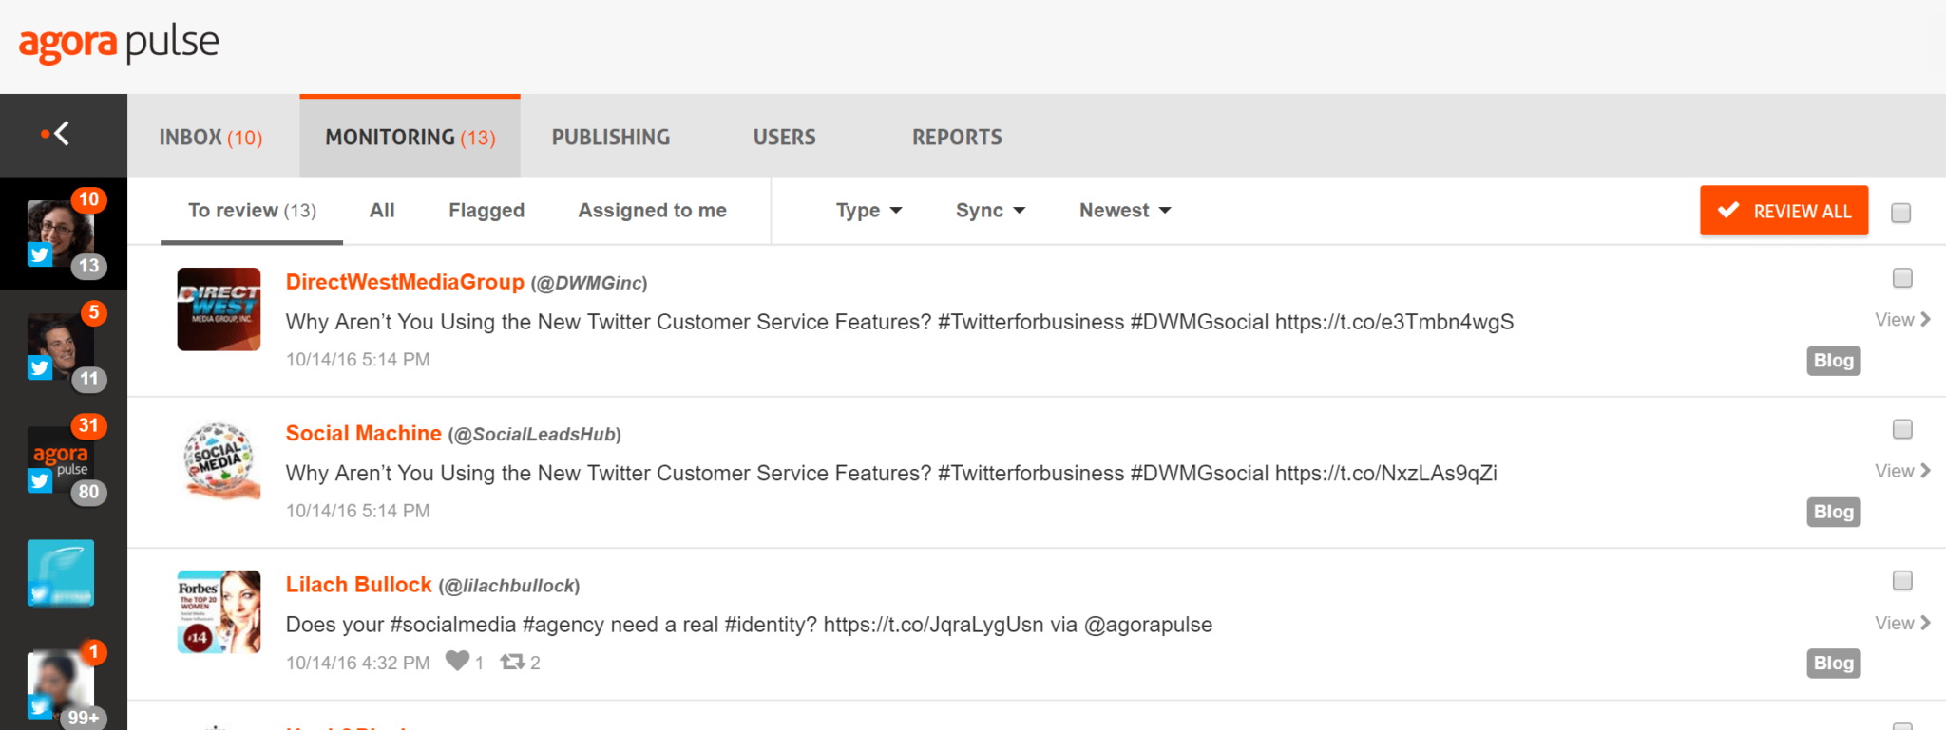Click the 80 monitoring count badge in sidebar
This screenshot has width=1946, height=730.
pos(88,492)
